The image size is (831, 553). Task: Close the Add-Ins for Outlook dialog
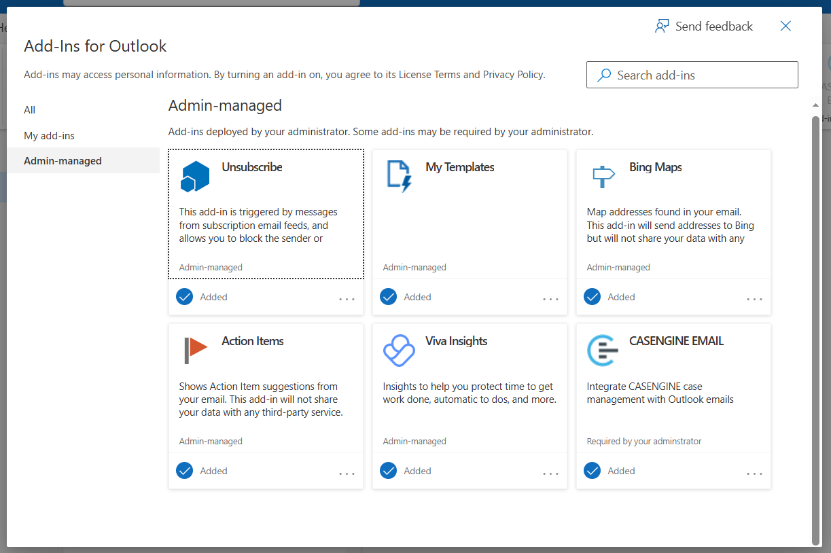(x=785, y=26)
